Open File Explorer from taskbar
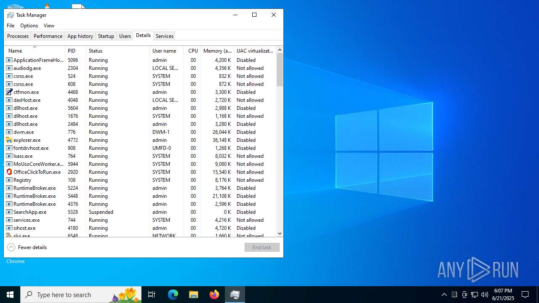539x303 pixels. point(194,295)
